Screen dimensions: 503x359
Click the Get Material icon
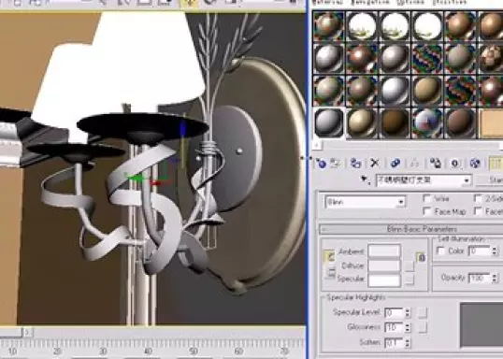coord(321,163)
